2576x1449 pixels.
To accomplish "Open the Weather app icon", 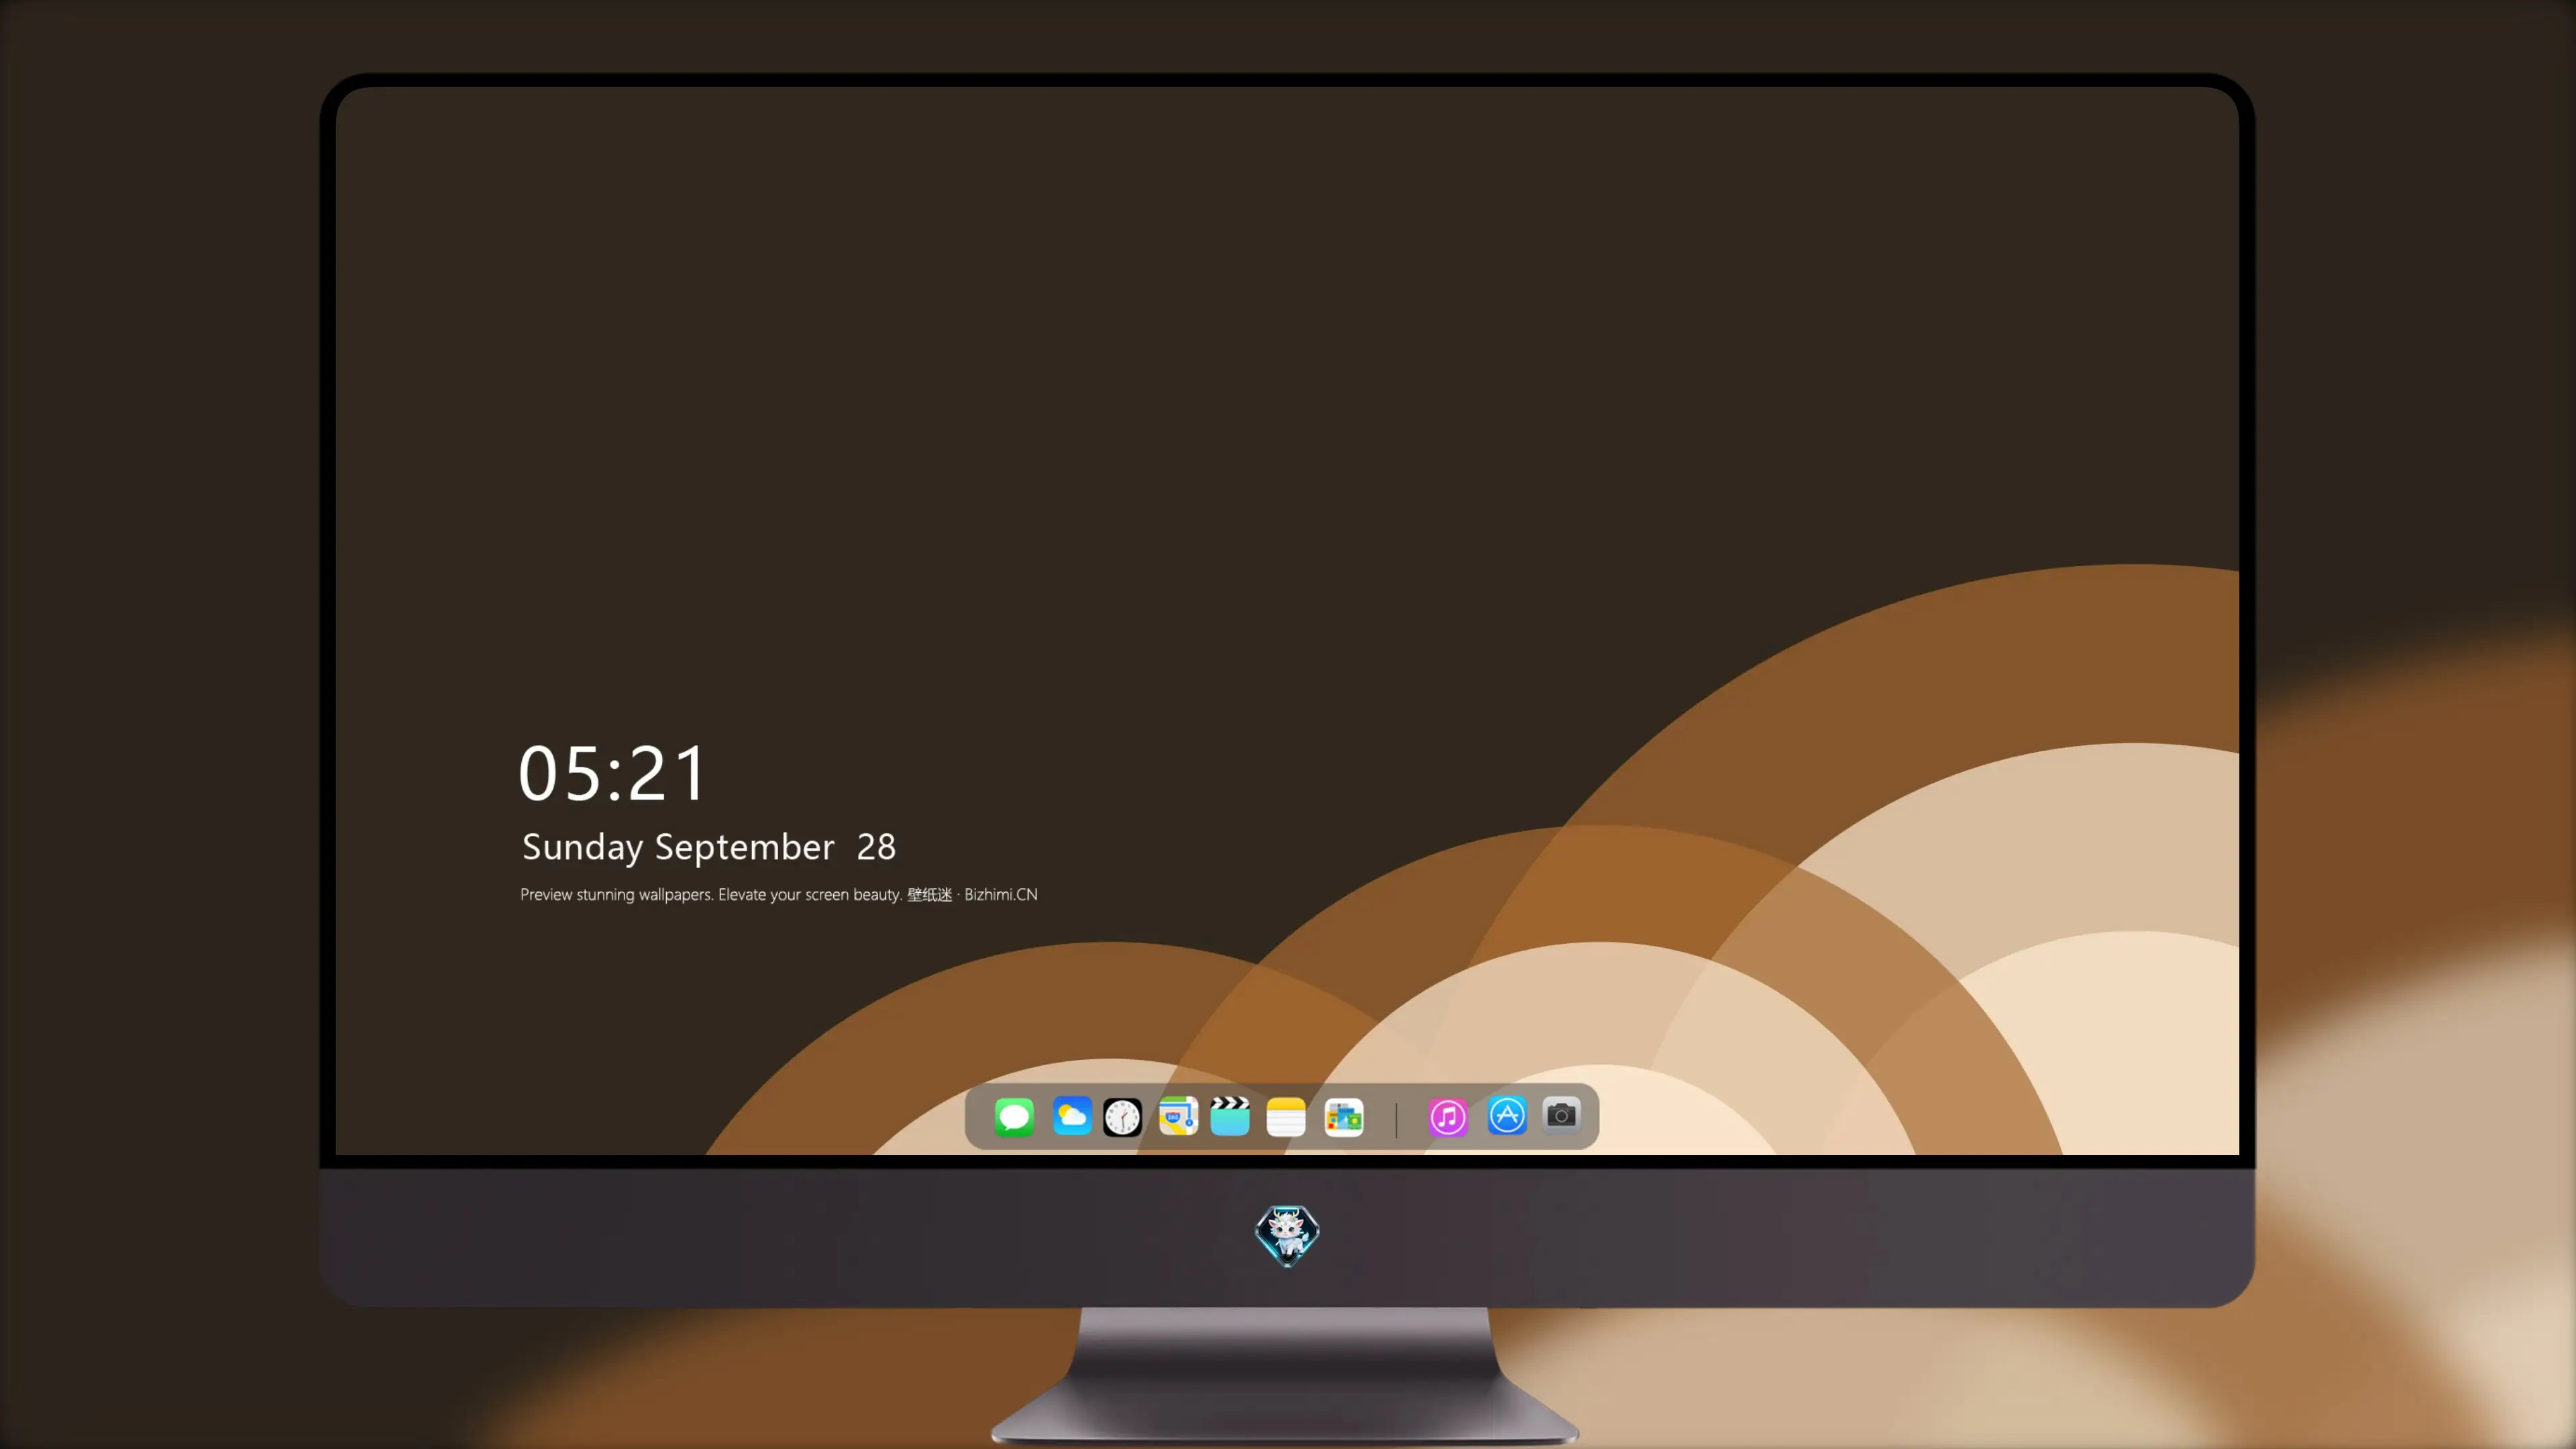I will [1072, 1117].
